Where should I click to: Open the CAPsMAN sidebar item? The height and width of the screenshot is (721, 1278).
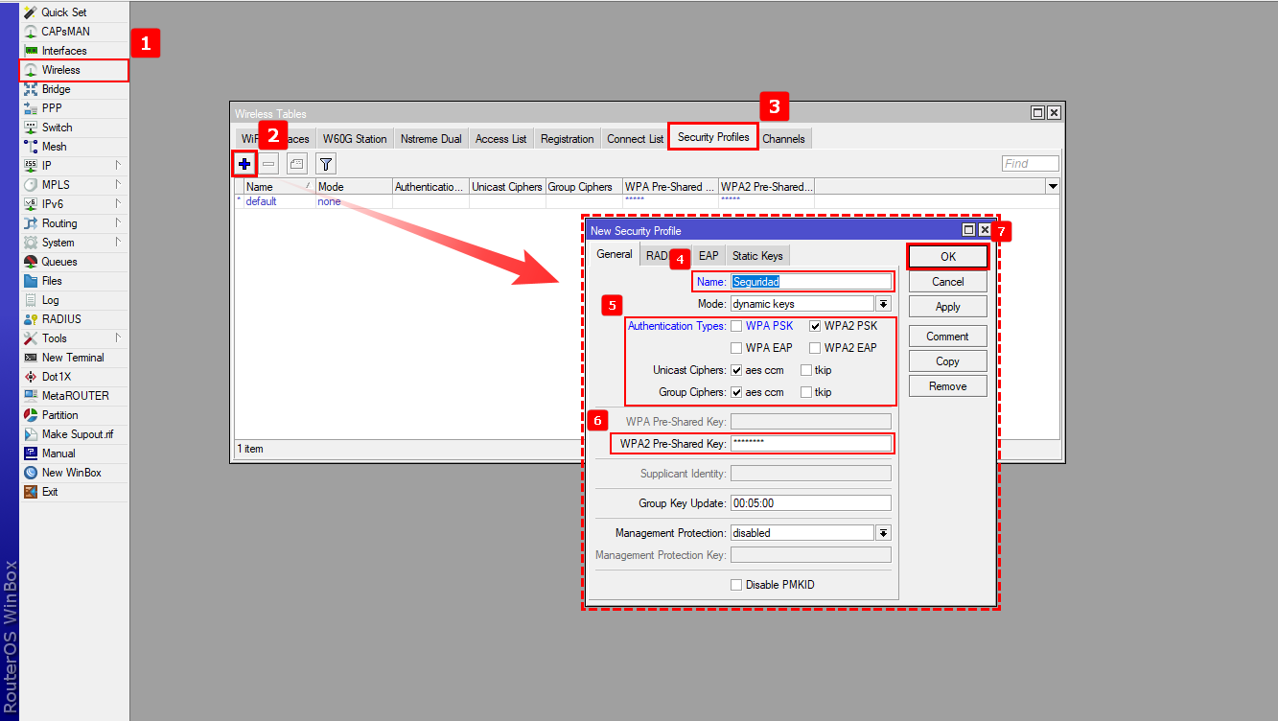coord(65,32)
